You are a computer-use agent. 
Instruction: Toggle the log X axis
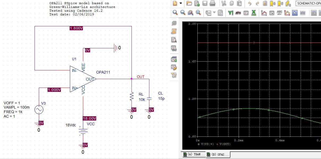(253, 12)
